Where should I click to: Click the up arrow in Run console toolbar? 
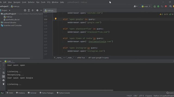pos(4,65)
